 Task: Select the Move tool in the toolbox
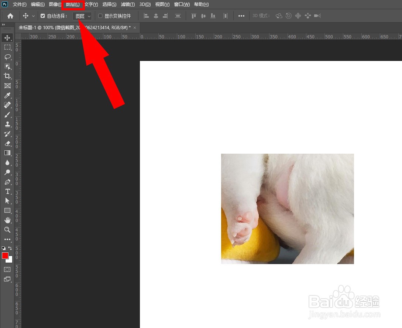7,38
